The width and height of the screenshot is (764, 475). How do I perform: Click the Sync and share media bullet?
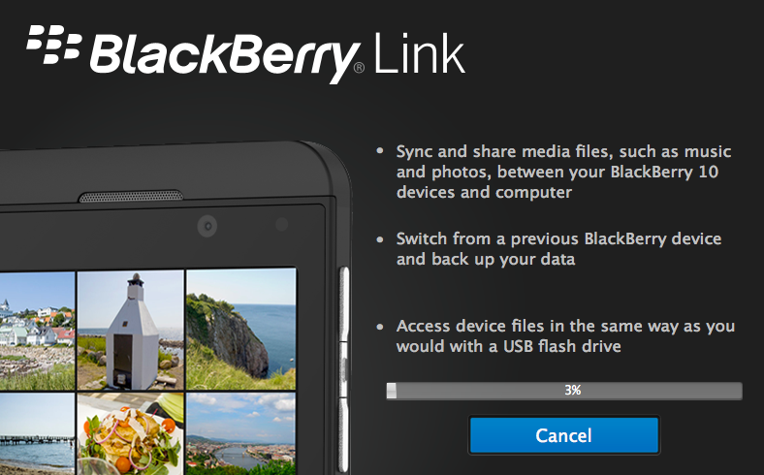[x=563, y=172]
